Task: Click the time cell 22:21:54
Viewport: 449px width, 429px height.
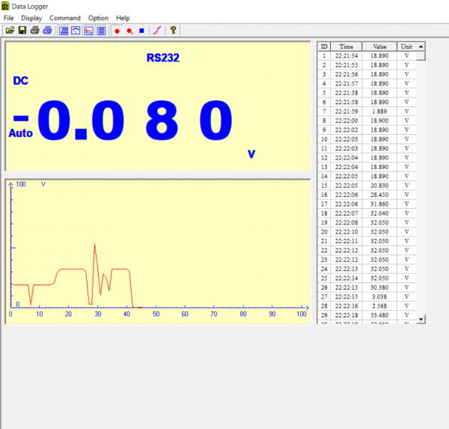Action: click(346, 55)
